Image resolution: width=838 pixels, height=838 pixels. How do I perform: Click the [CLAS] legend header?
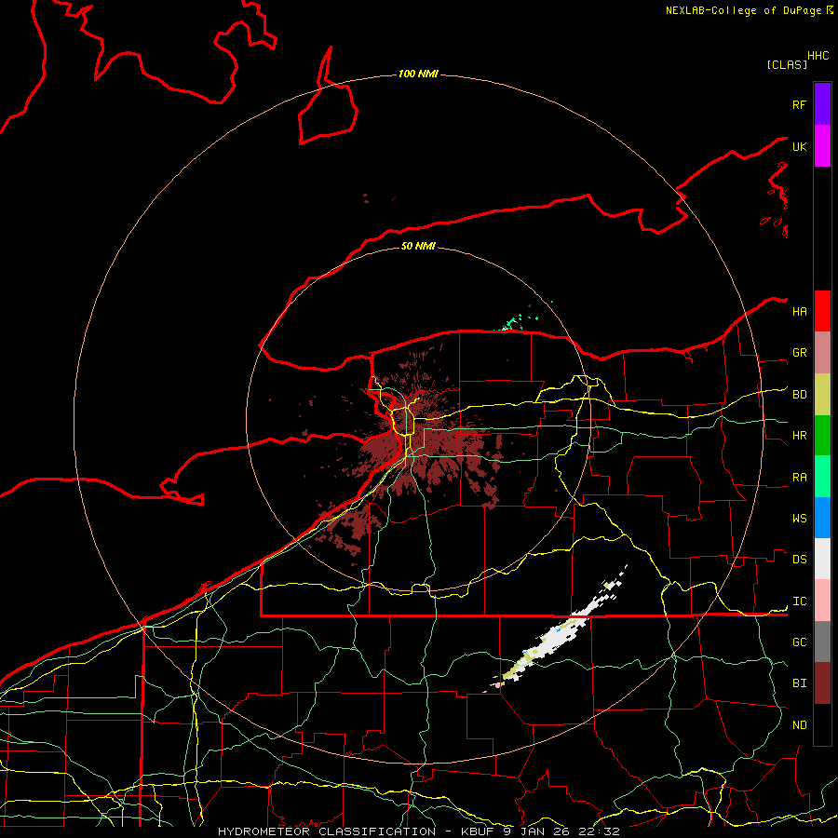pos(787,64)
